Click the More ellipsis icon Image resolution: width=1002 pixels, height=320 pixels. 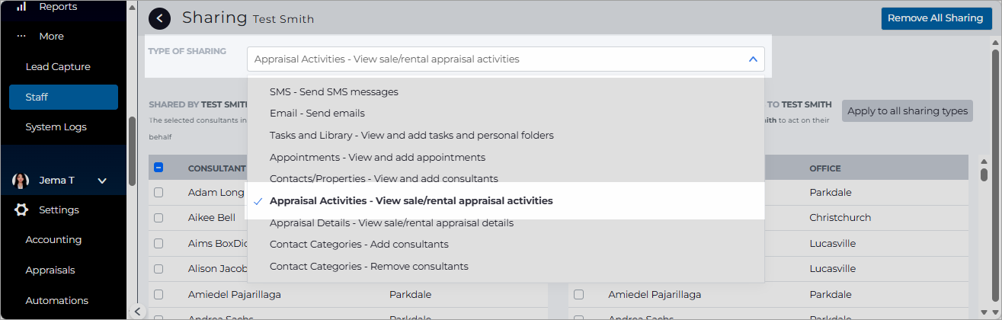click(x=21, y=36)
